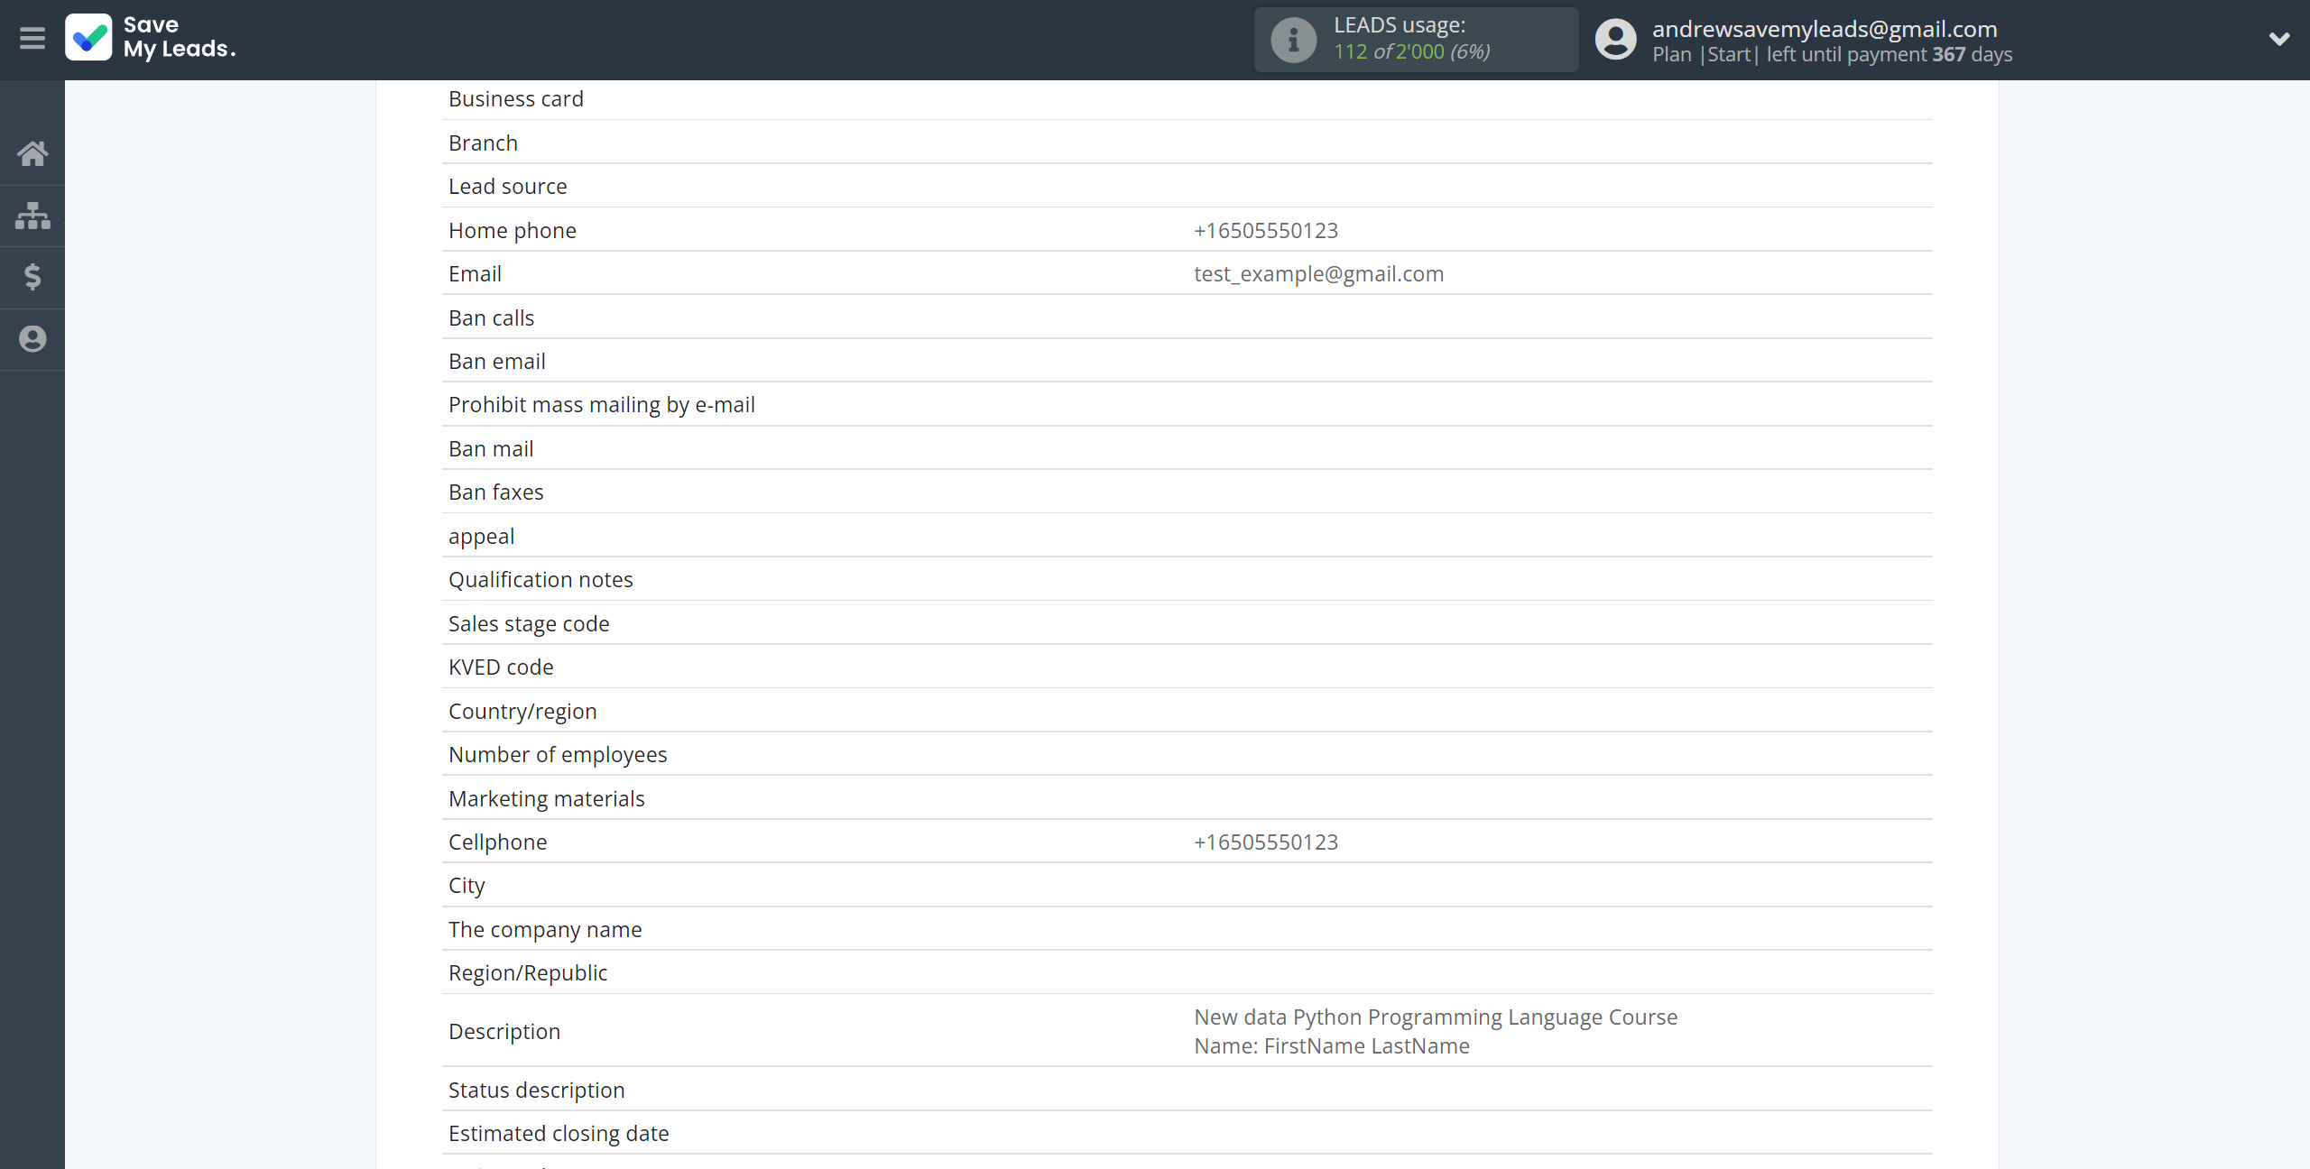Open the profile sidebar icon
2310x1169 pixels.
click(x=32, y=339)
